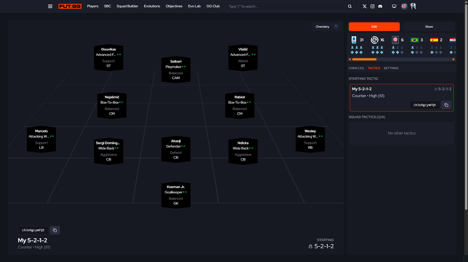Click the 'My 5-2-1-2' squad title at bottom
Viewport: 468px width, 262px height.
click(32, 240)
